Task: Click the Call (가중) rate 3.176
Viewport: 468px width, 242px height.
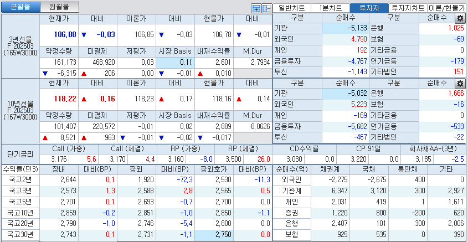Action: (60, 159)
